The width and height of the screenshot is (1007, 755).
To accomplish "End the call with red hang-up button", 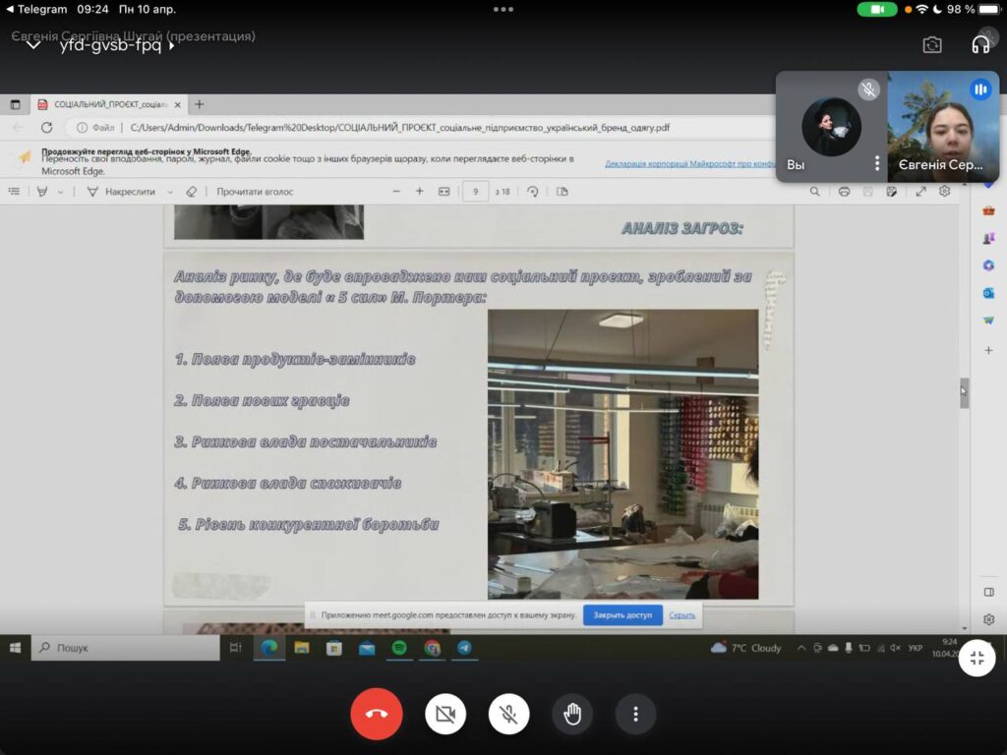I will click(377, 714).
